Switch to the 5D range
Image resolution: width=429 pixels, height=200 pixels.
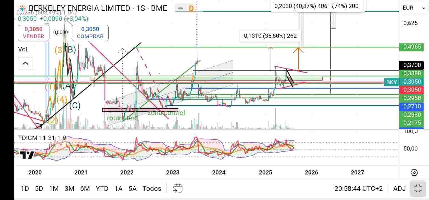39,189
